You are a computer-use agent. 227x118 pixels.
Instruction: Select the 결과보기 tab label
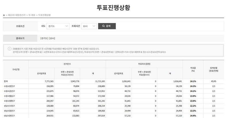pos(20,38)
